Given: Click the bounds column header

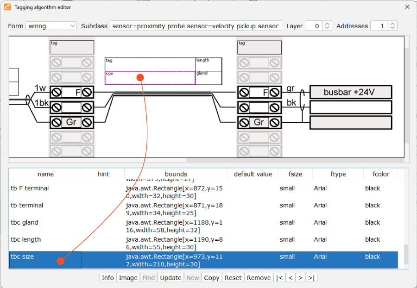Looking at the screenshot, I should 176,174.
